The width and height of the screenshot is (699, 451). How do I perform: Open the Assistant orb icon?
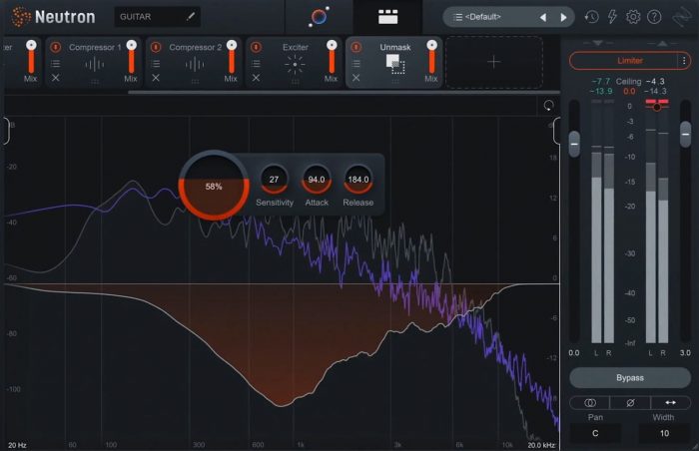(x=319, y=17)
